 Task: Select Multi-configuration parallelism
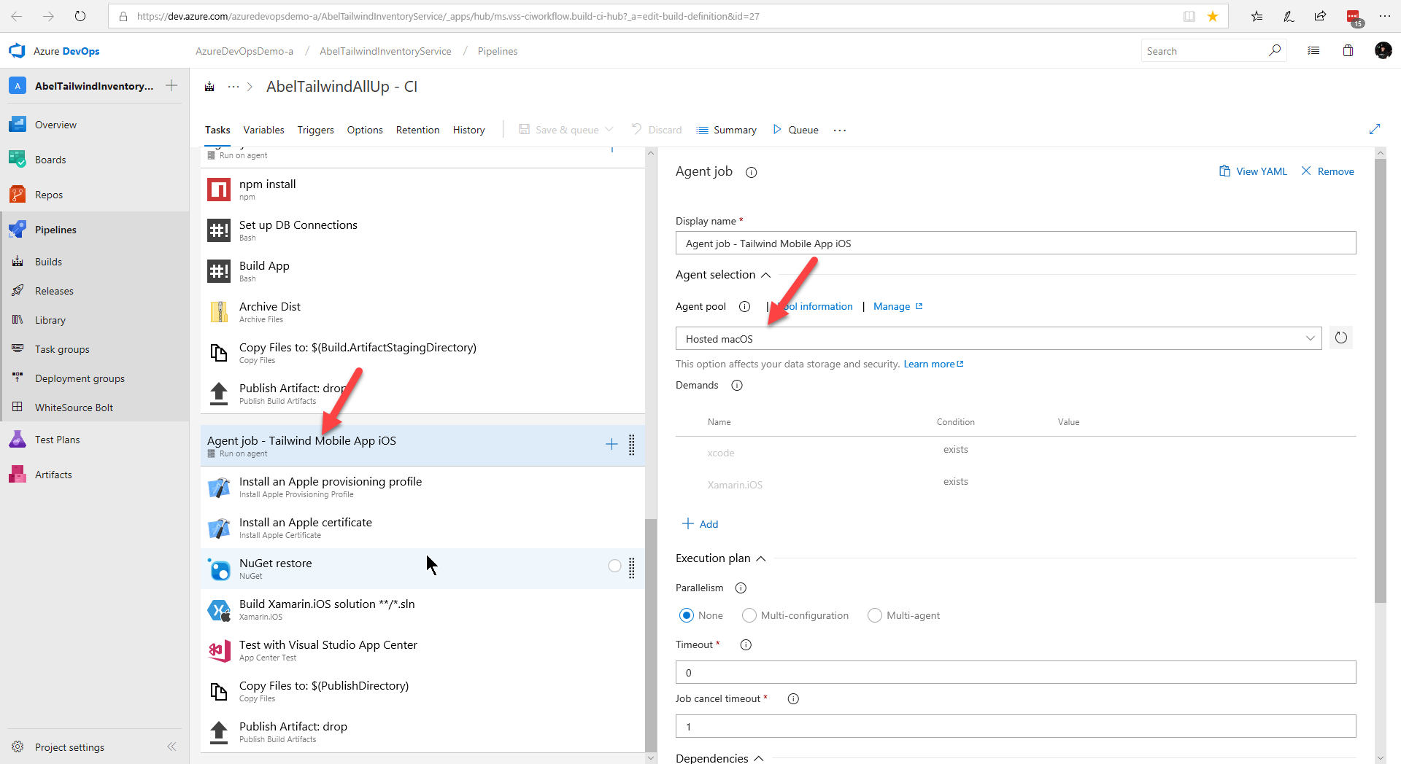tap(749, 615)
